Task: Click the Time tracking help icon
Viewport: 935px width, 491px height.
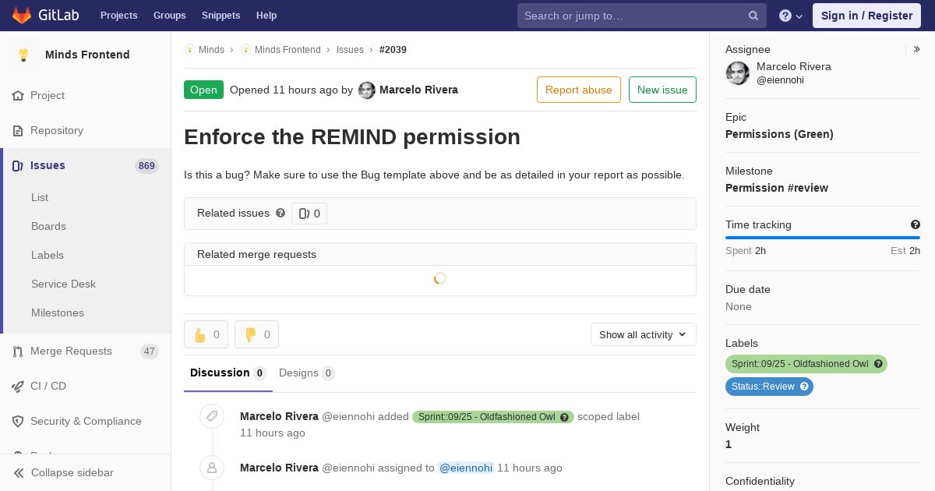Action: [x=916, y=224]
